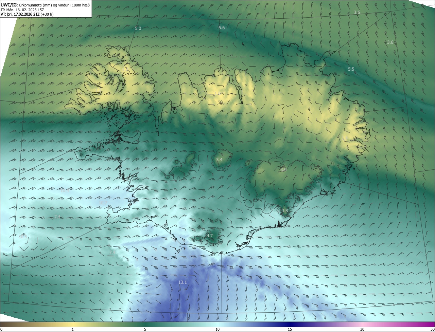
Task: Click the 10.5 value on the map
Action: click(x=22, y=237)
